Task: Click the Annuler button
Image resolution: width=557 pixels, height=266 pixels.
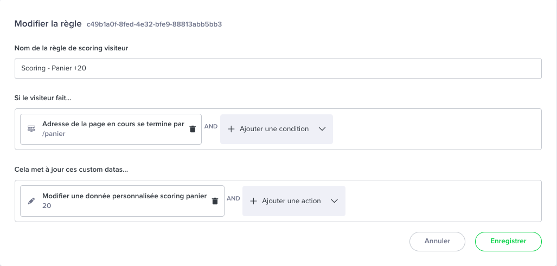Action: [437, 242]
